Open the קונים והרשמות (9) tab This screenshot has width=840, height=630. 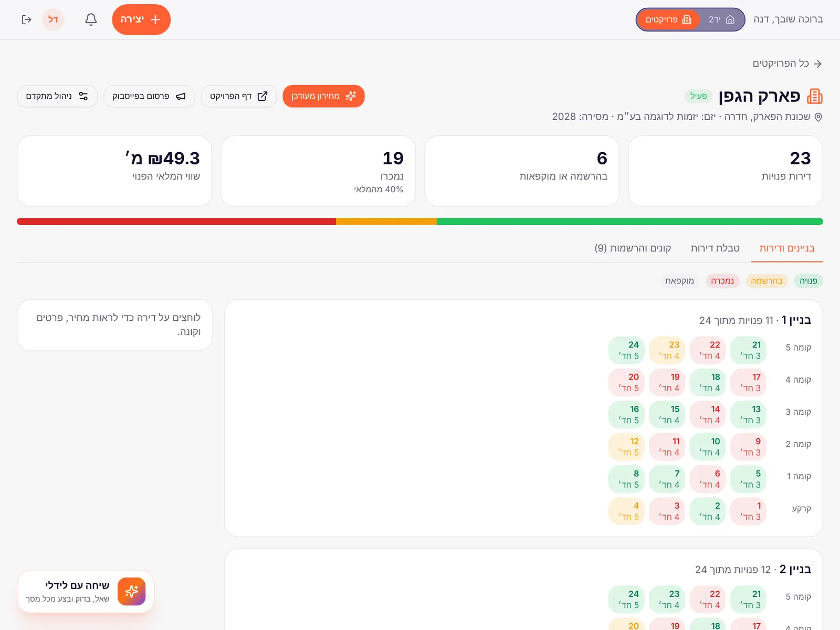pos(633,248)
